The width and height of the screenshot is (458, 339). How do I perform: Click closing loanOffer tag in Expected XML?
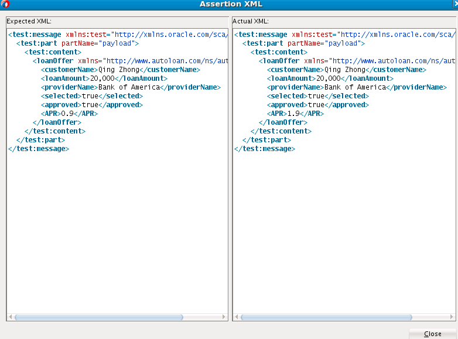point(57,122)
